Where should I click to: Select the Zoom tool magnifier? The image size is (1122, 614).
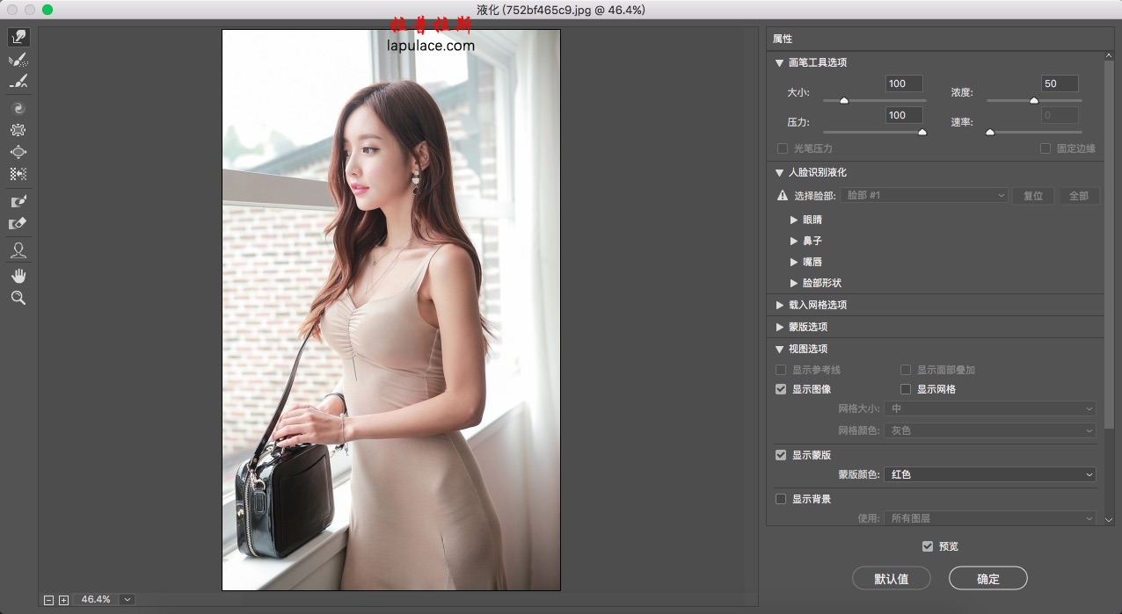(18, 299)
